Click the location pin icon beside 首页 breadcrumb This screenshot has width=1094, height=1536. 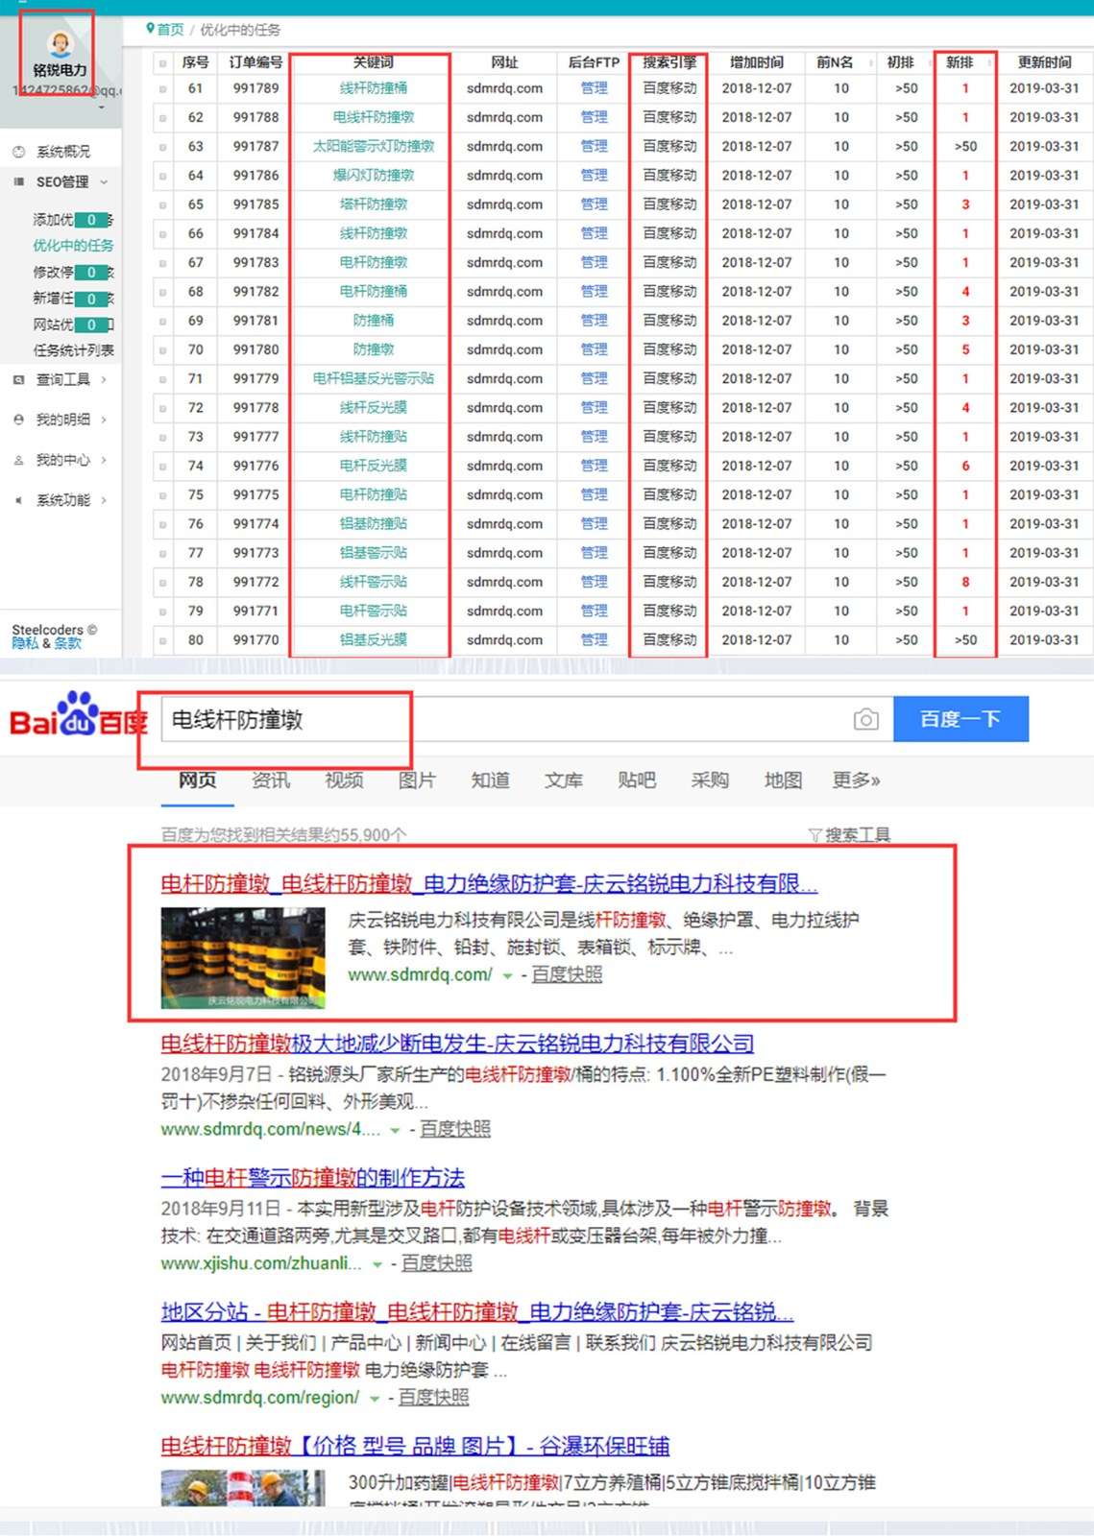150,29
